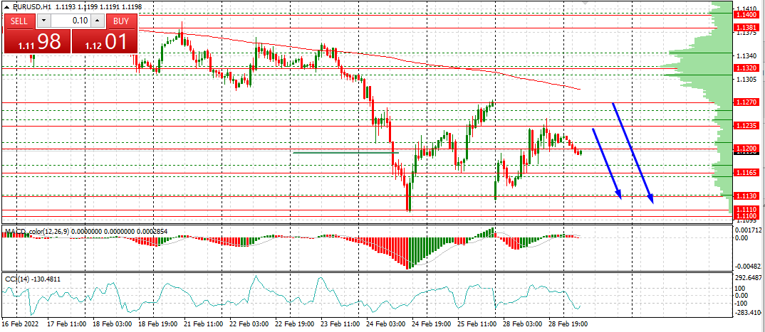This screenshot has width=765, height=332.
Task: Click the MACD_color indicator label
Action: click(36, 231)
